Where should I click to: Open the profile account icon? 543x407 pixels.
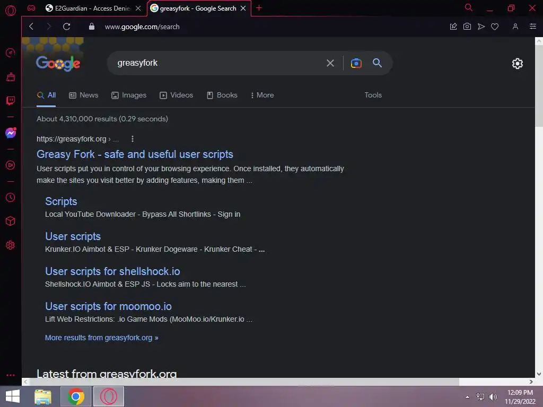[515, 26]
